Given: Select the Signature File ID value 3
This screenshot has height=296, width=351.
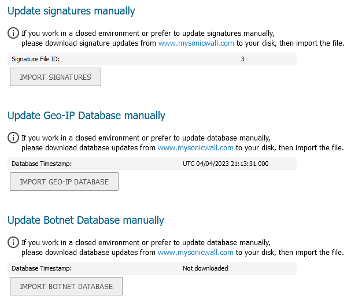Looking at the screenshot, I should [243, 59].
